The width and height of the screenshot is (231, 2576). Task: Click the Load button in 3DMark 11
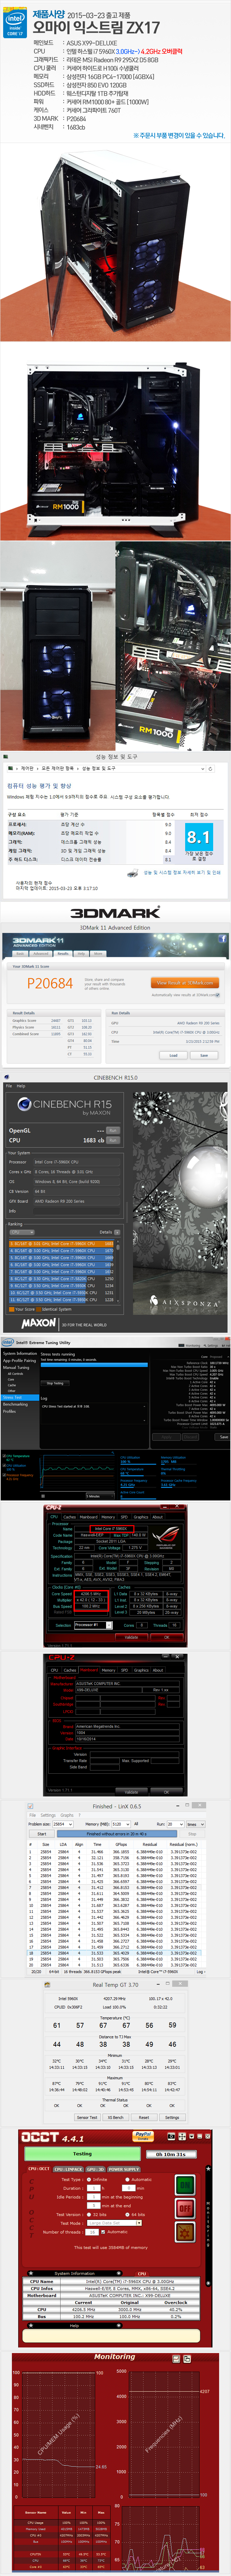[x=173, y=1055]
